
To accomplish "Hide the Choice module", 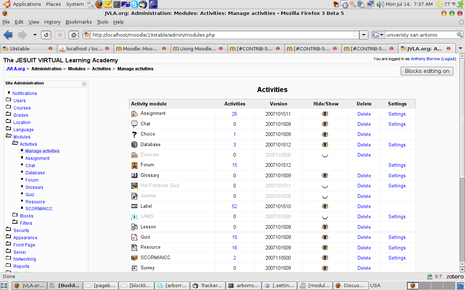I will click(325, 134).
